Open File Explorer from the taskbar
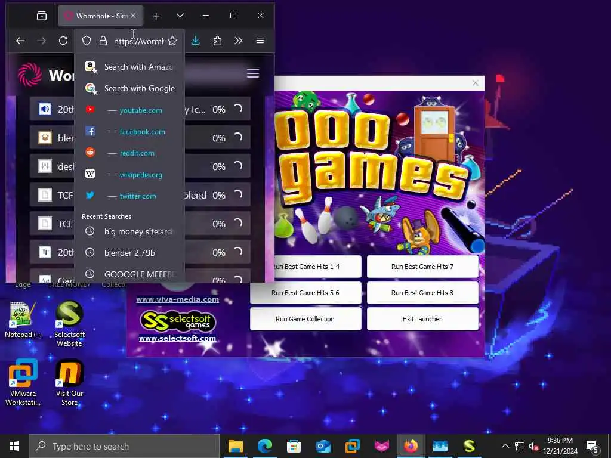This screenshot has height=458, width=611. 235,446
